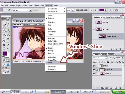Select the Move tool in toolbox
Viewport: 125px width, 94px height.
click(x=8, y=23)
